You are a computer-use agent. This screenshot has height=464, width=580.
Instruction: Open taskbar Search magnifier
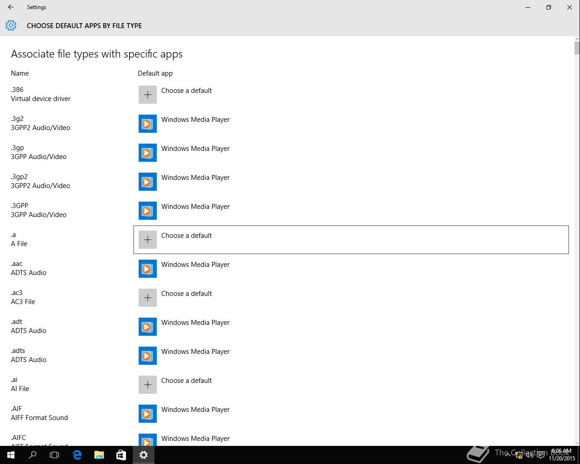click(x=33, y=455)
